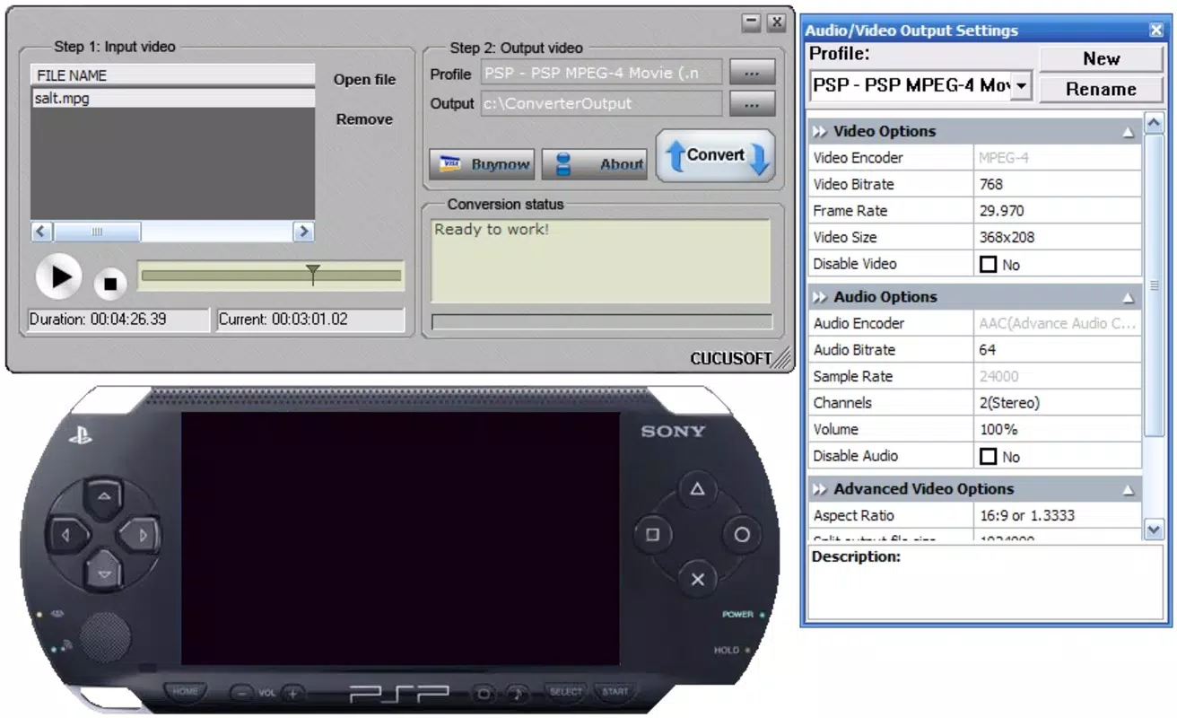Screen dimensions: 1177x718
Task: Click the seek marker on preview timeline
Action: pos(312,275)
